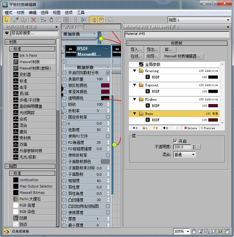Collapse the 材质树 rollout header
The height and width of the screenshot is (237, 234).
[x=177, y=43]
